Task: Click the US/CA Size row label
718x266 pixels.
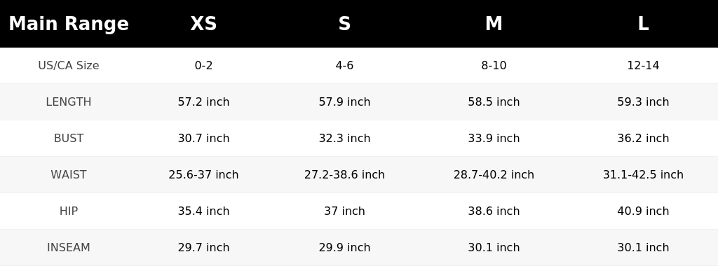Action: (69, 65)
